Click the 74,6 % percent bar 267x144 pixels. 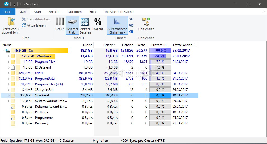(160, 56)
